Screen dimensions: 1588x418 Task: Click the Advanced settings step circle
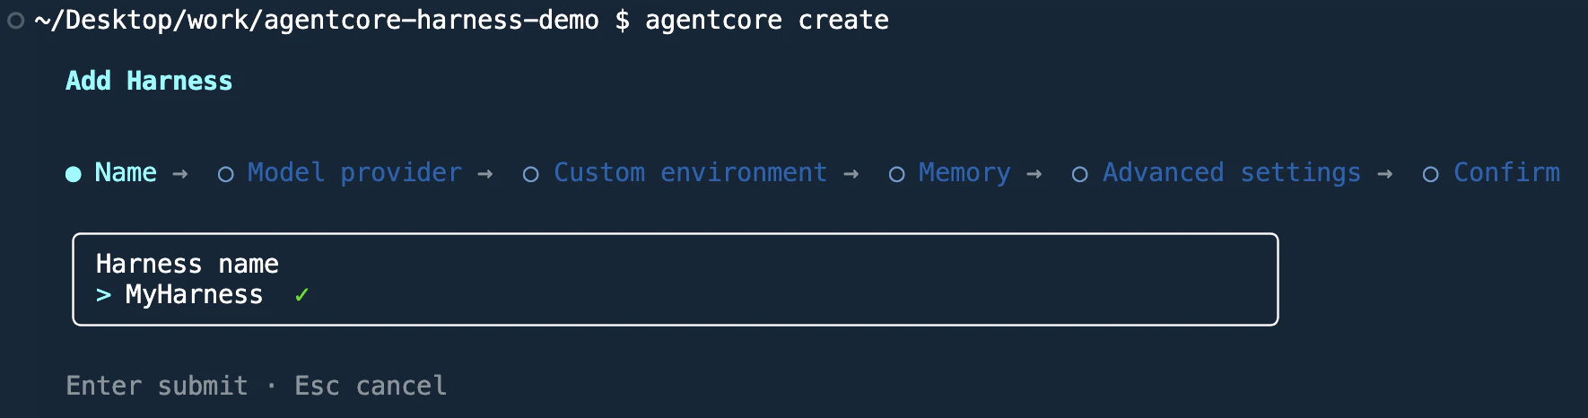[1080, 175]
